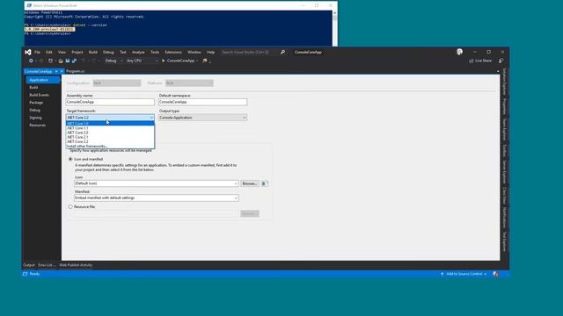This screenshot has width=563, height=316.
Task: Click the notification icon in status bar
Action: (x=495, y=274)
